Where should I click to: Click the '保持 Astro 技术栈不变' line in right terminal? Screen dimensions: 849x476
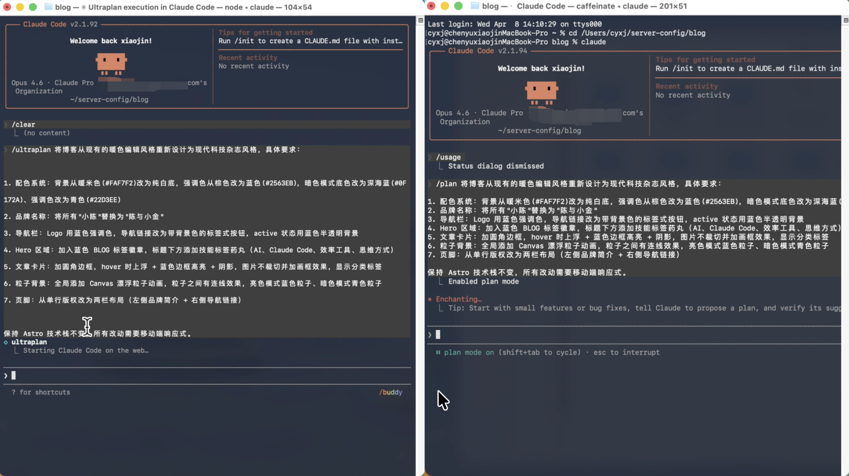[527, 273]
